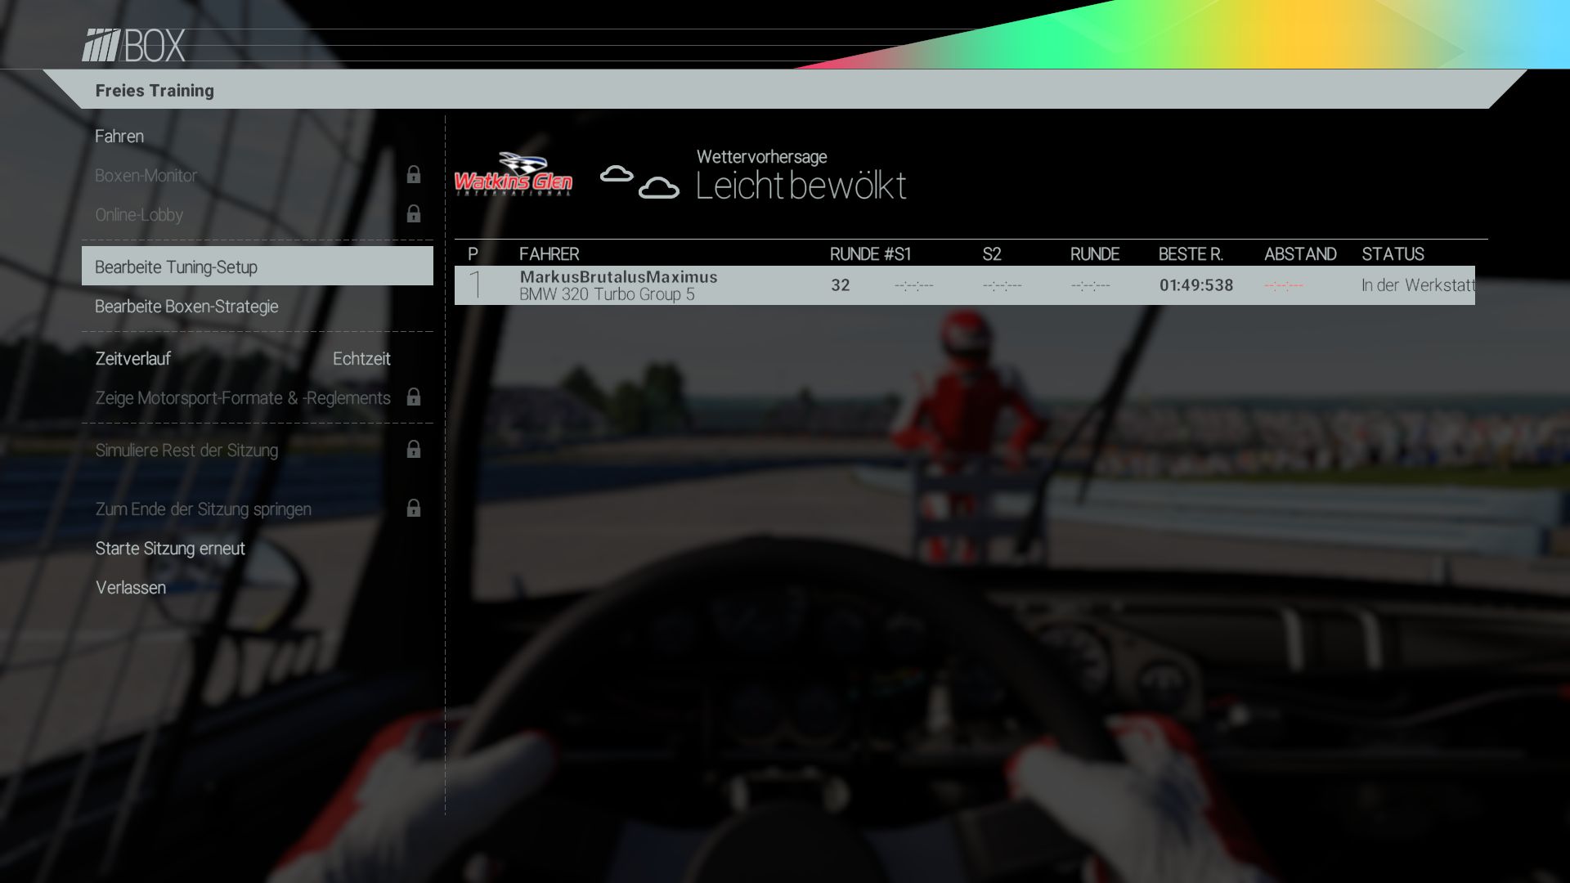Click the BMW 320 Turbo Group 5 text
The image size is (1570, 883).
(x=607, y=295)
